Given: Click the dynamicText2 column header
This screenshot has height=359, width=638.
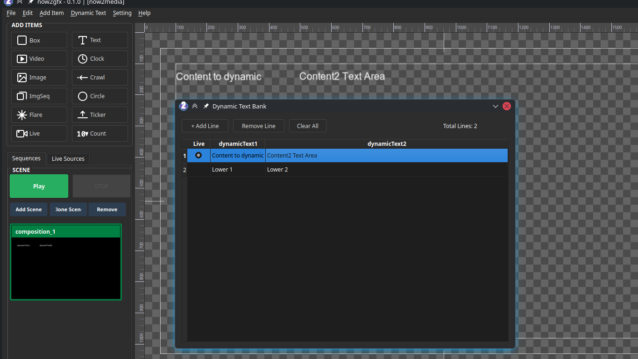Looking at the screenshot, I should tap(387, 144).
